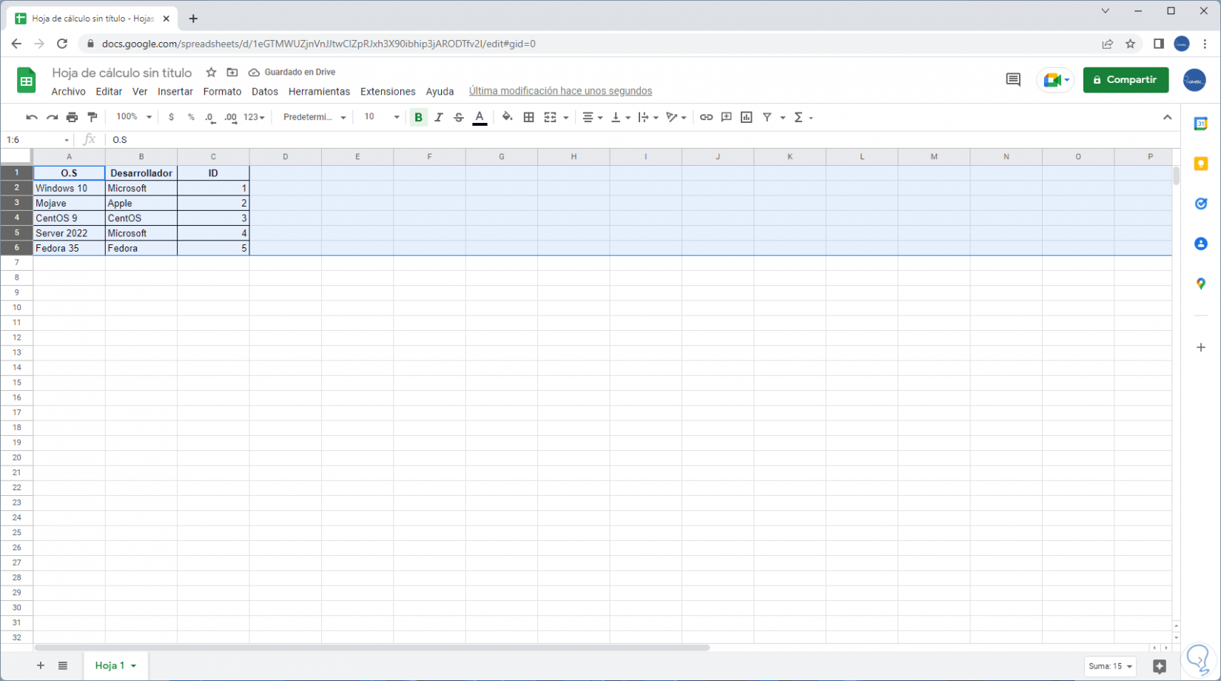Open the zoom 100% dropdown
The width and height of the screenshot is (1221, 681).
pos(133,117)
